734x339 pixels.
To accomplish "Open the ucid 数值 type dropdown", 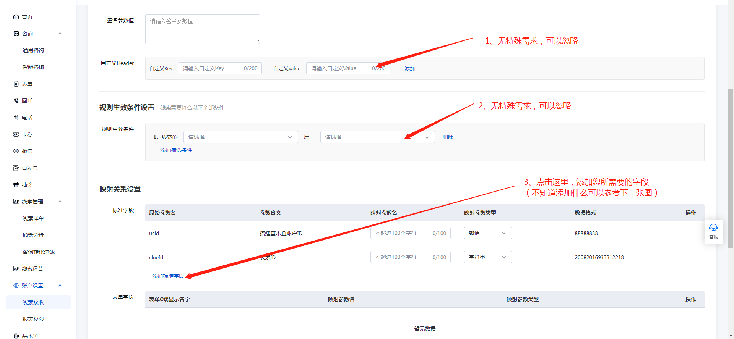I will coord(488,233).
